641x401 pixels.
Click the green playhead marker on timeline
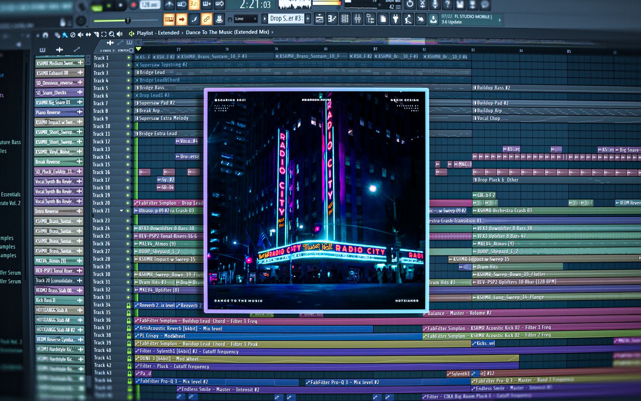click(138, 49)
